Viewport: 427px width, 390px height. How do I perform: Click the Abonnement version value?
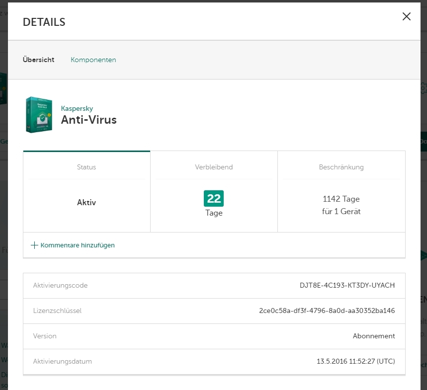click(x=374, y=336)
